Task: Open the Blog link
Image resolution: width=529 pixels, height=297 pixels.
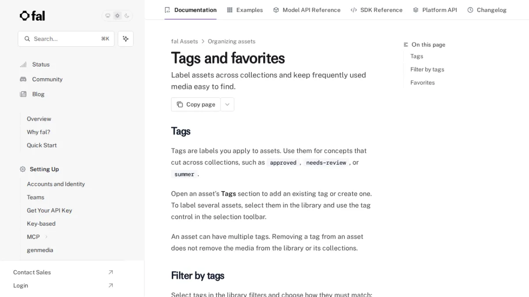Action: point(38,94)
